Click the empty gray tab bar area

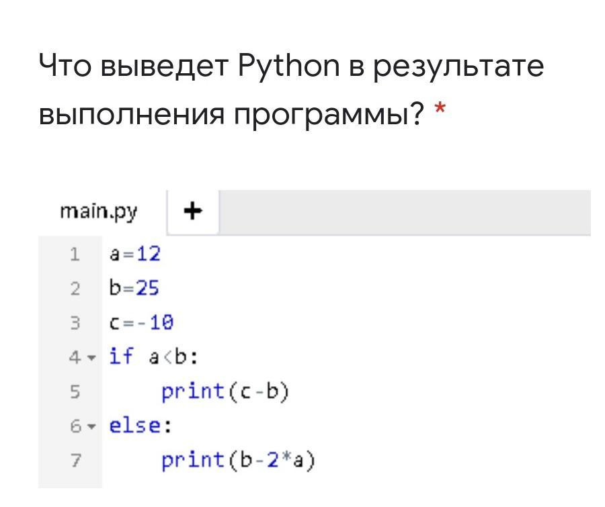pyautogui.click(x=403, y=212)
